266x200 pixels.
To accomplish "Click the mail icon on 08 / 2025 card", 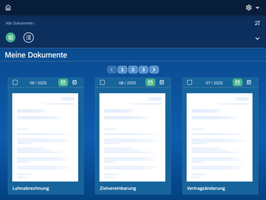I will coord(150,82).
